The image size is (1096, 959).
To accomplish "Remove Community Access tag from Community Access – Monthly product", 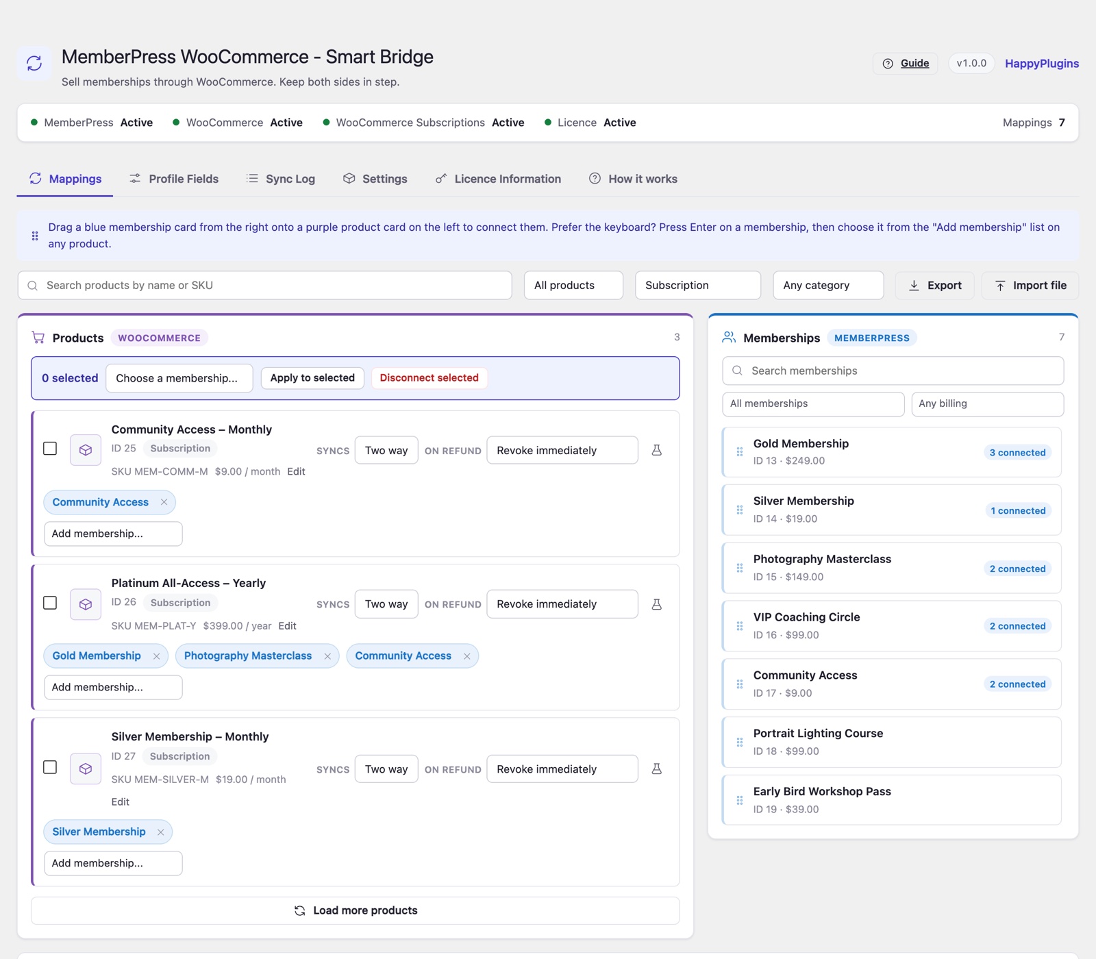I will (164, 502).
